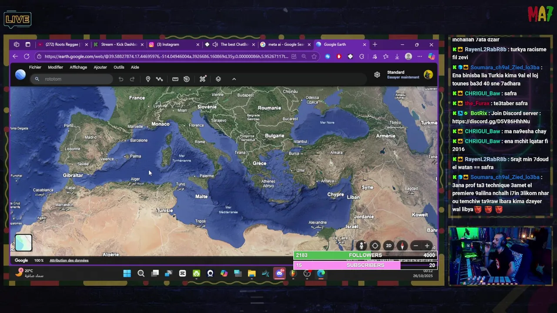Screen dimensions: 557x313
Task: Open browser extensions puzzle icon
Action: point(362,57)
